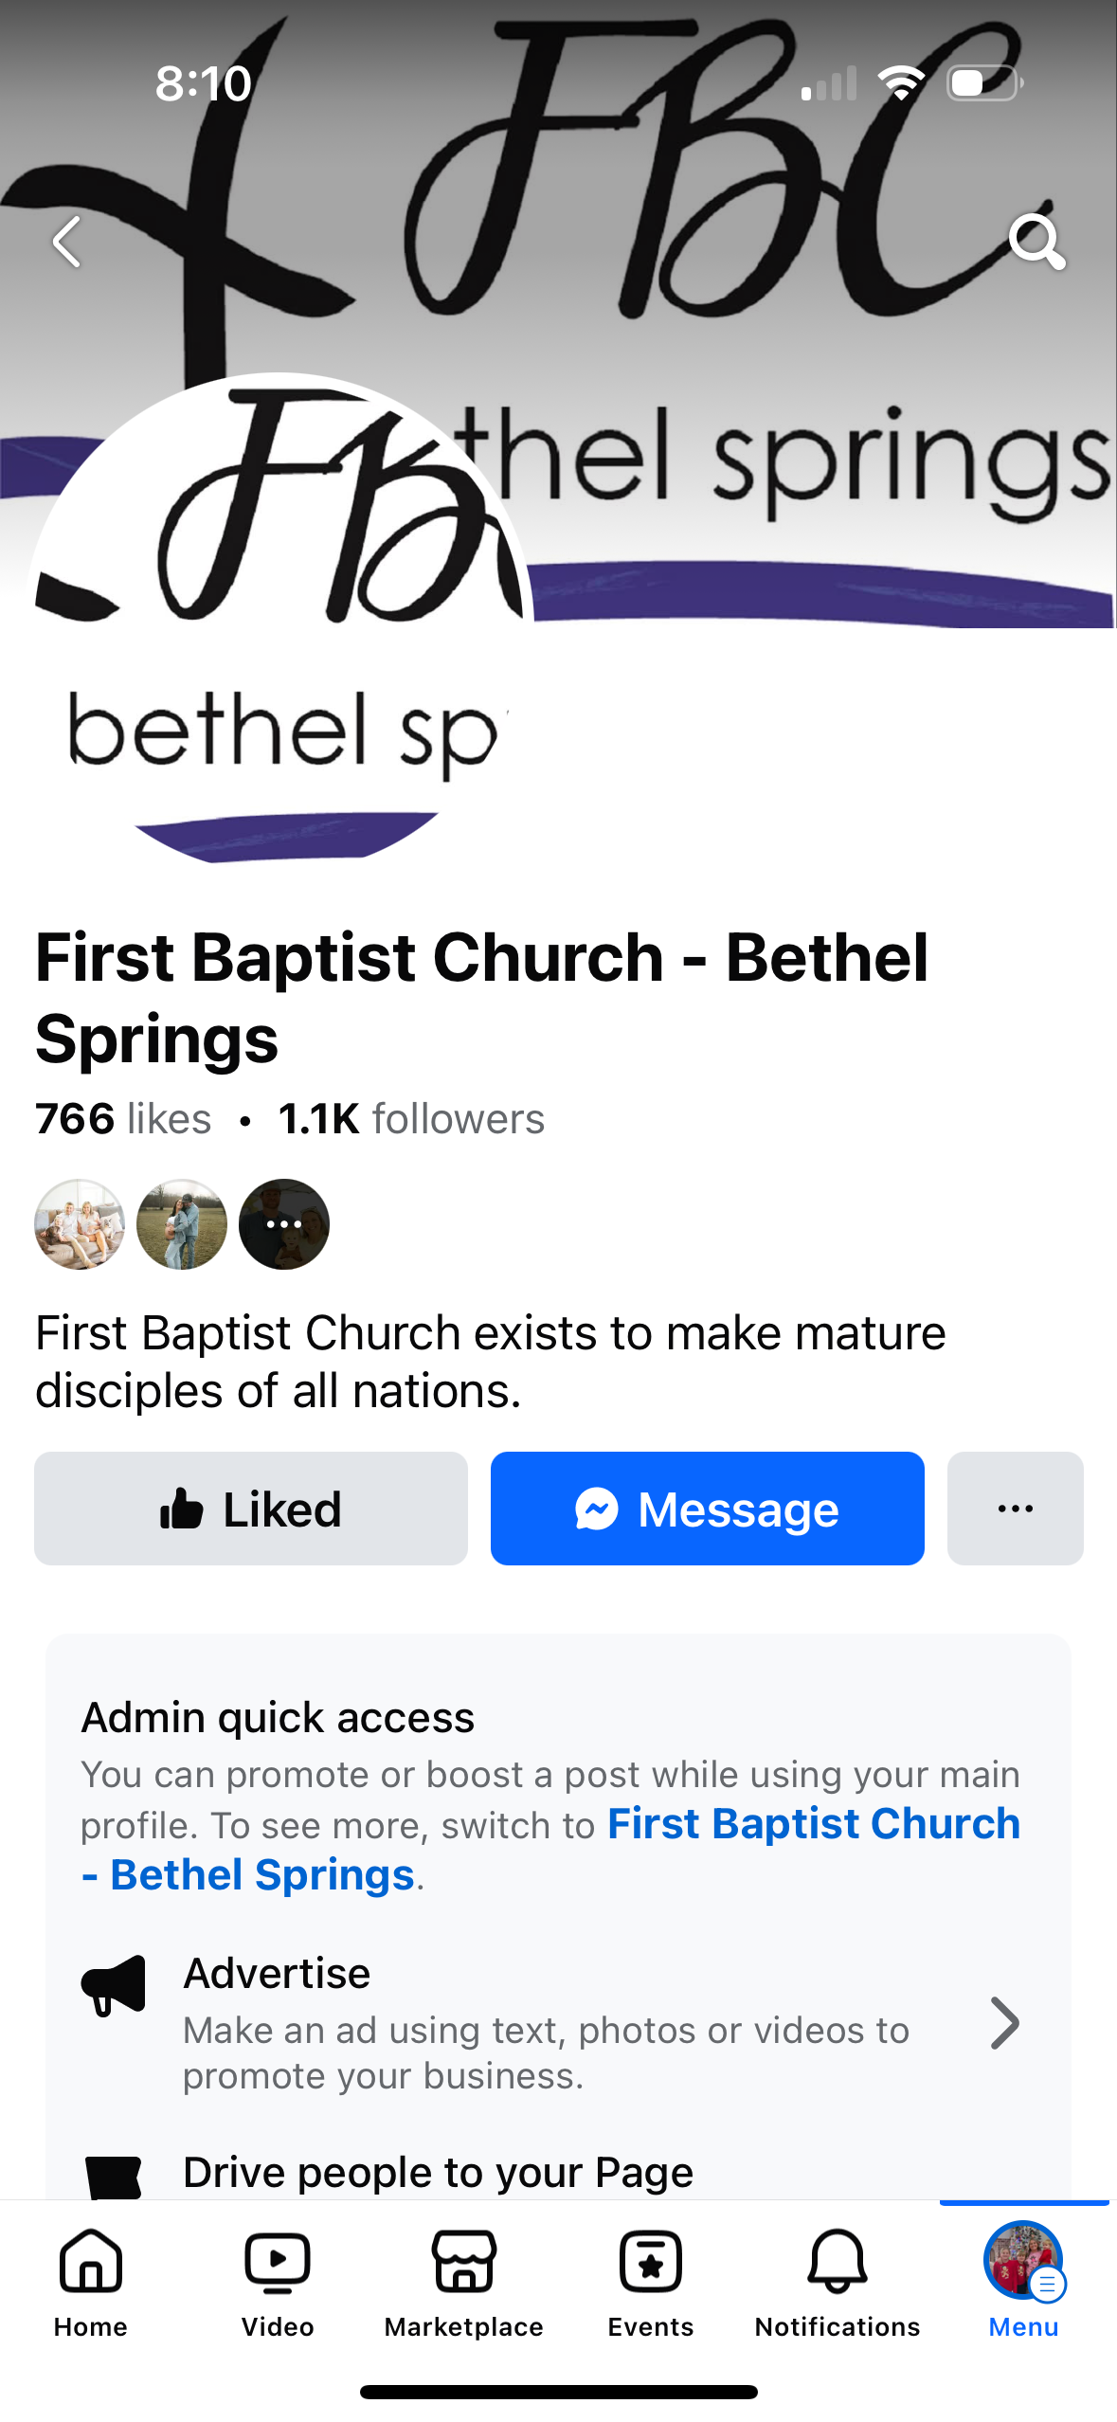The width and height of the screenshot is (1117, 2422).
Task: View the 1.1K followers count
Action: 411,1119
